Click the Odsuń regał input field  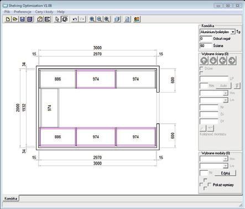[206, 39]
